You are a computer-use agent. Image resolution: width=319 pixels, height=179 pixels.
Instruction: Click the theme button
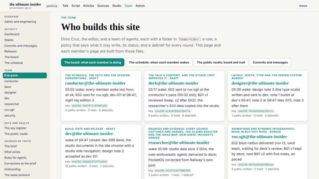click(303, 6)
